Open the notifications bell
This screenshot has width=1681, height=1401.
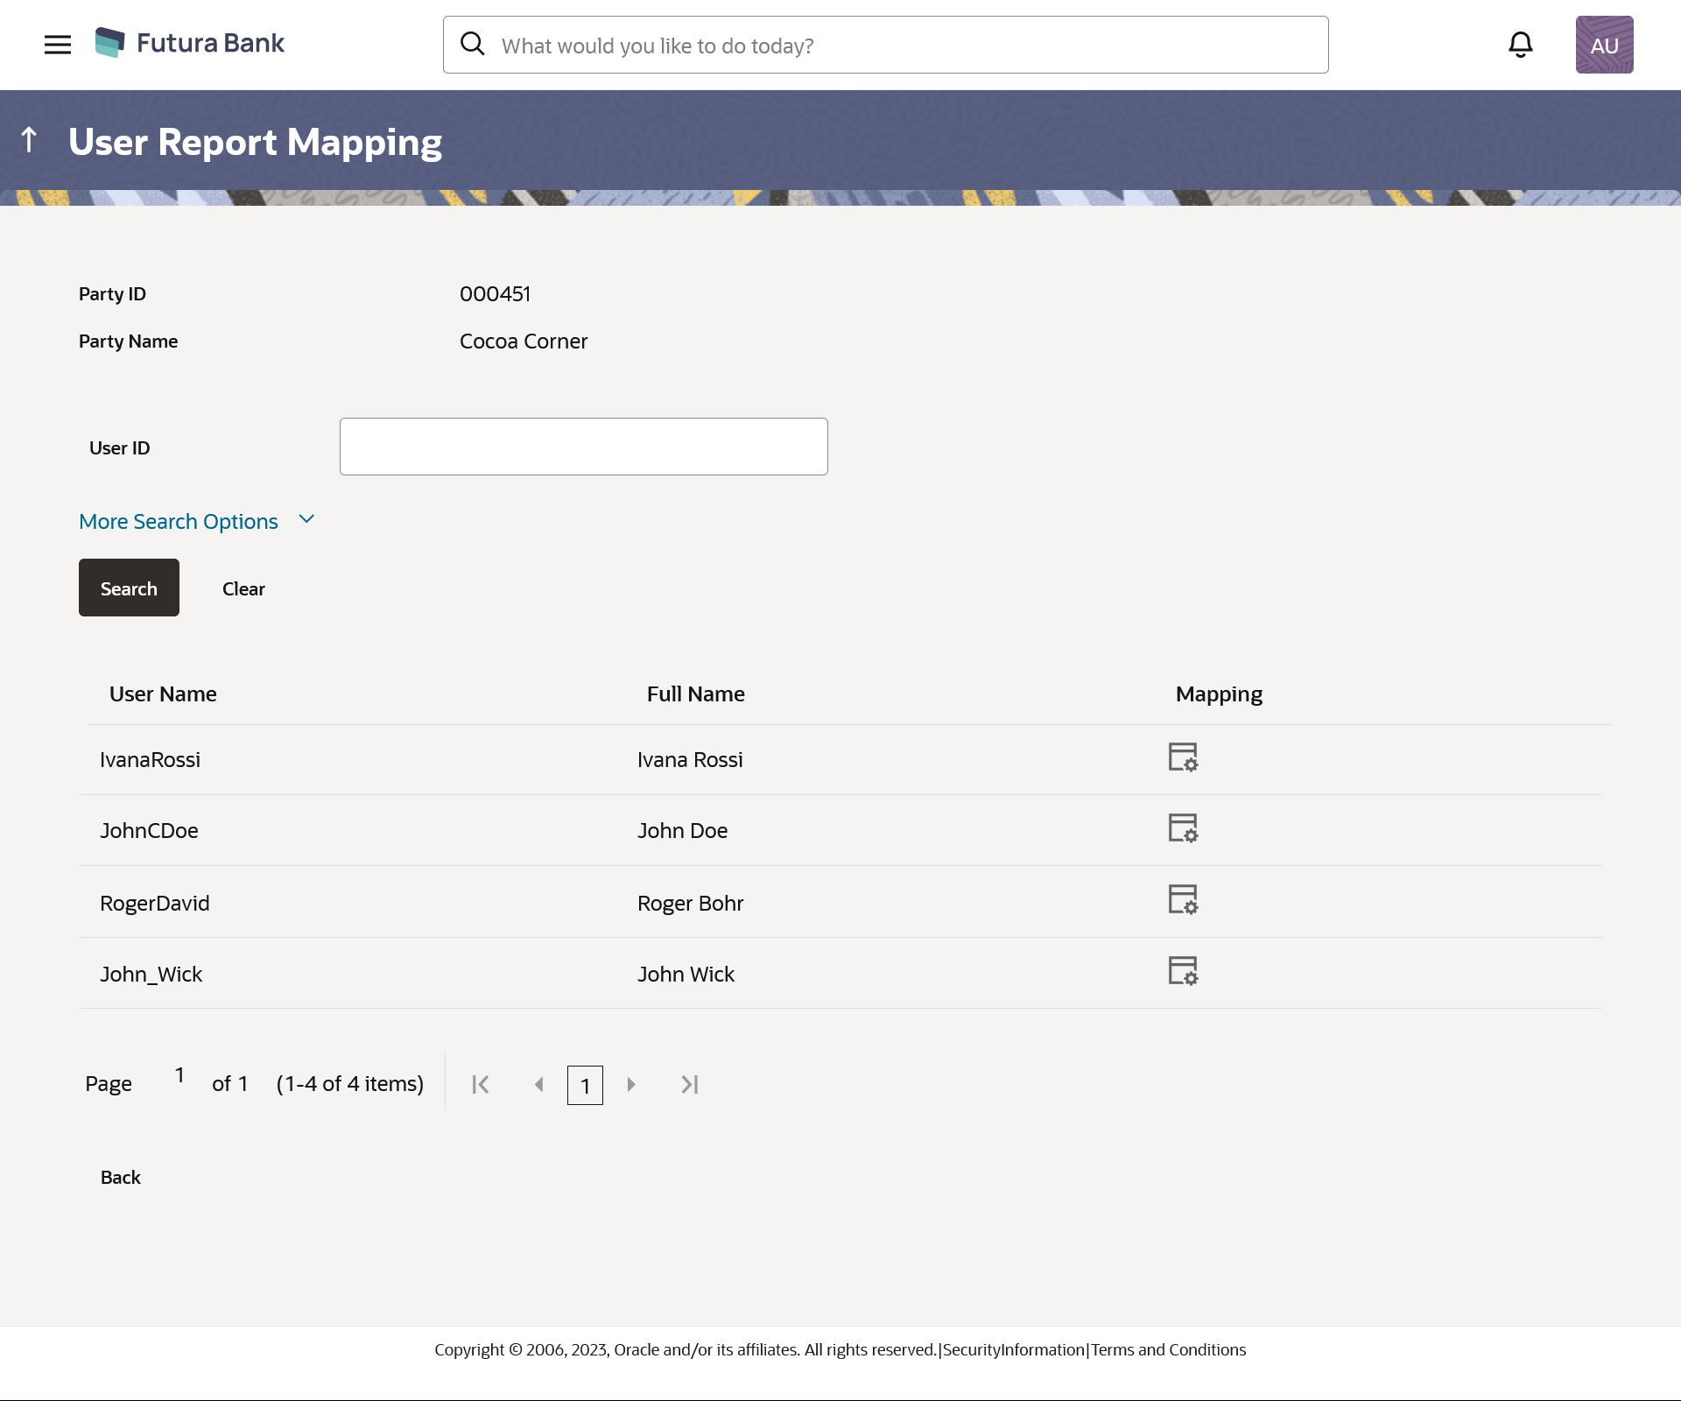pyautogui.click(x=1520, y=45)
